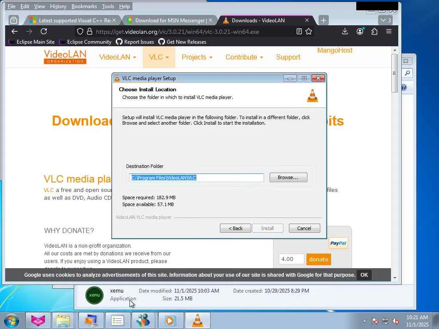Click the MangoHost link
Image resolution: width=439 pixels, height=329 pixels.
334,51
